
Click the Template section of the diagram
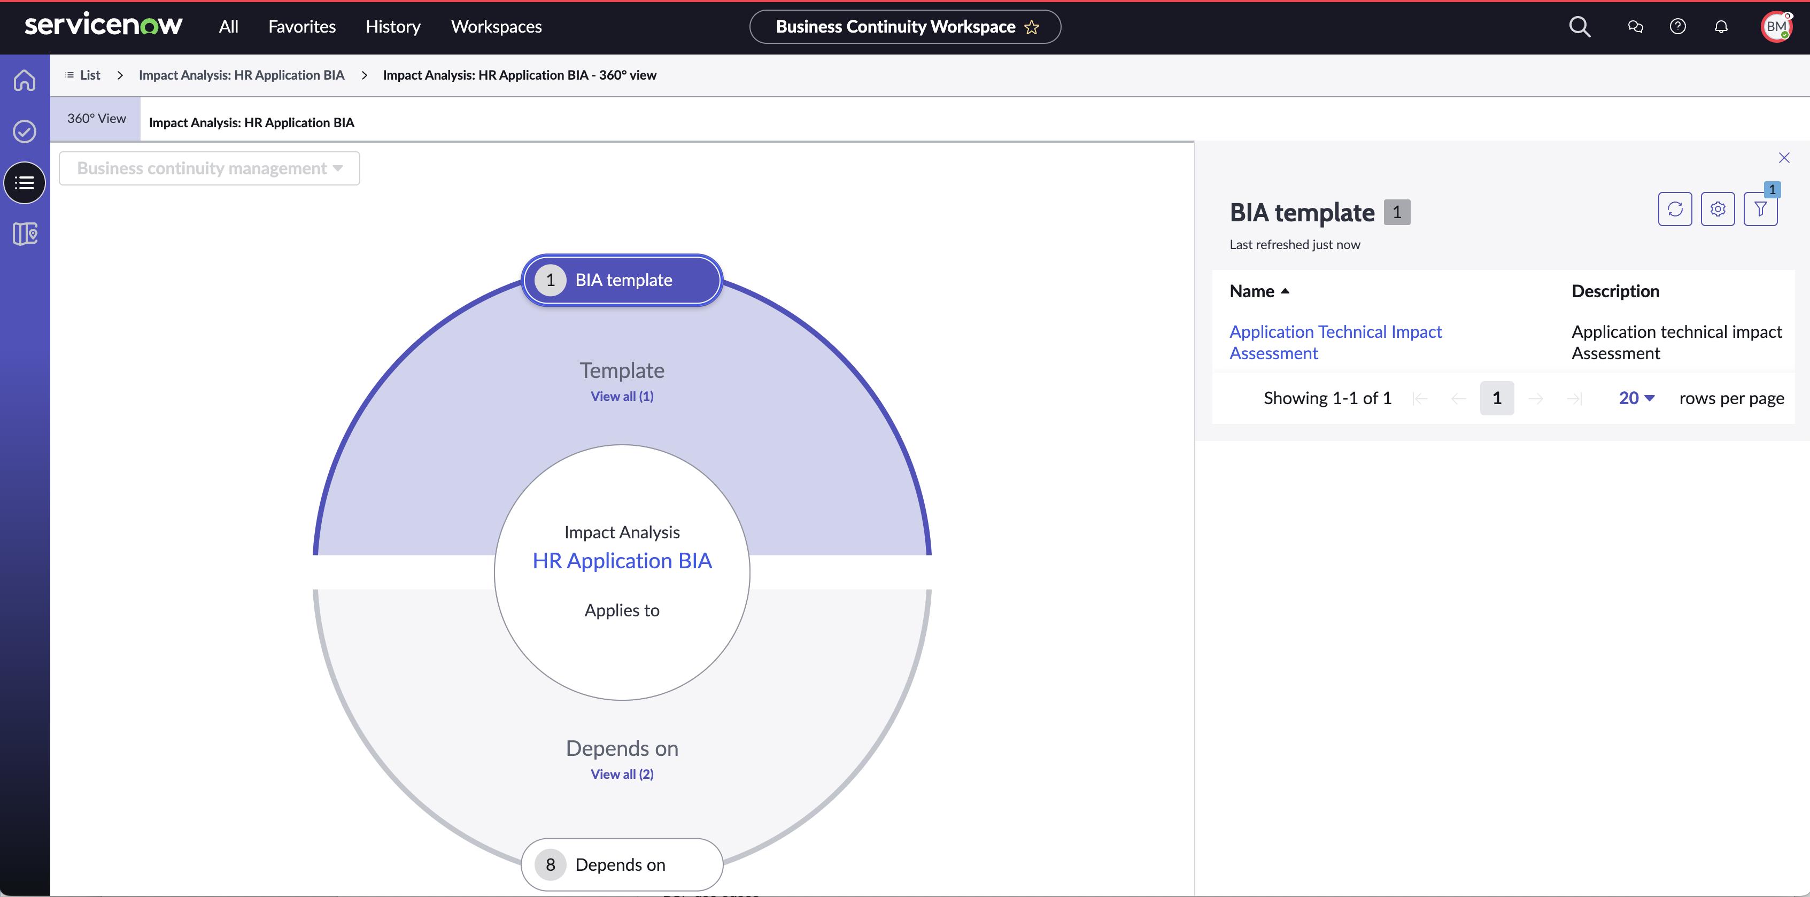click(622, 370)
